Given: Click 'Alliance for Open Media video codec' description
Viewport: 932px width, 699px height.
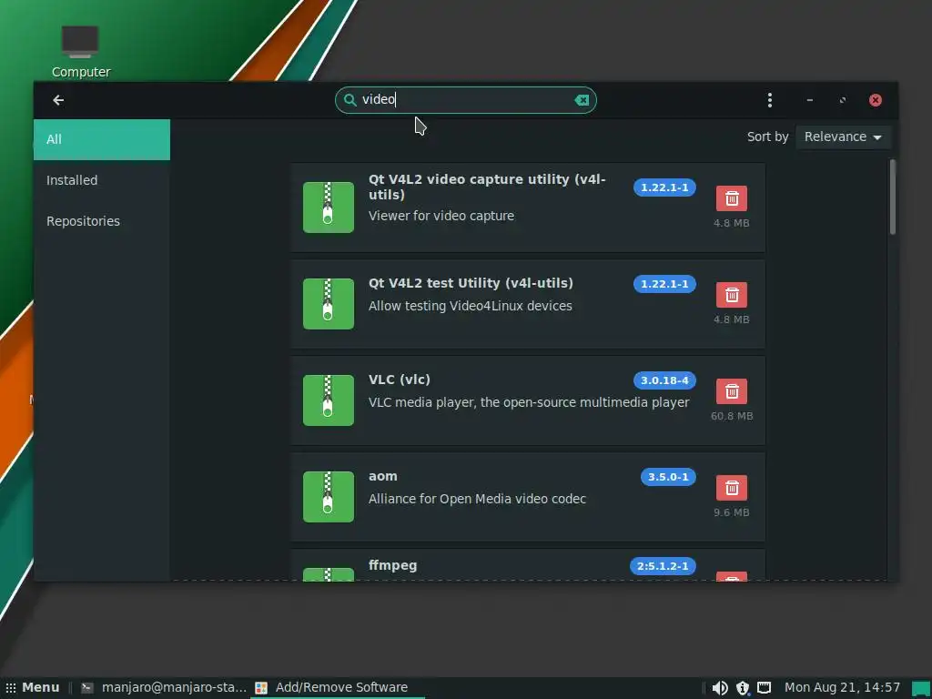Looking at the screenshot, I should click(x=477, y=499).
